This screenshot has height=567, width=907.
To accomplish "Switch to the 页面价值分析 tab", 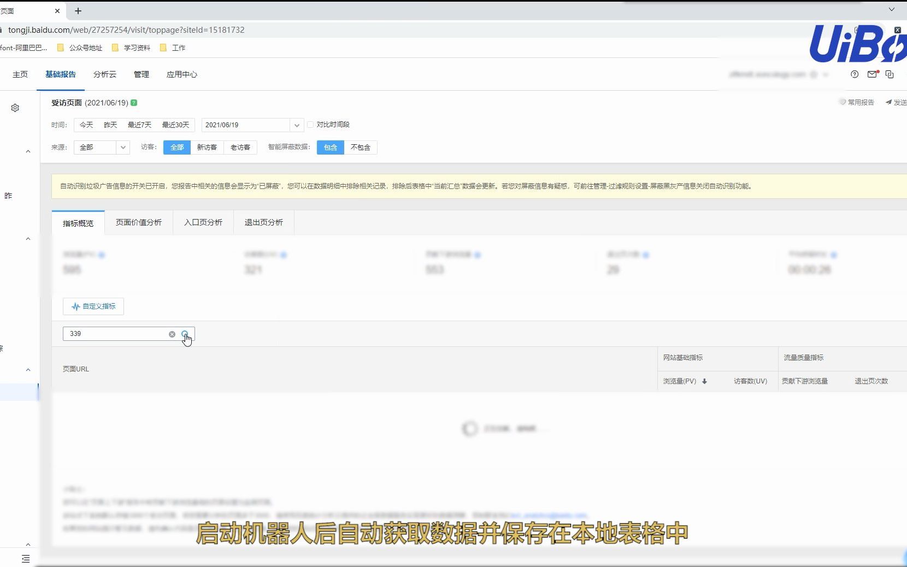I will (x=139, y=222).
